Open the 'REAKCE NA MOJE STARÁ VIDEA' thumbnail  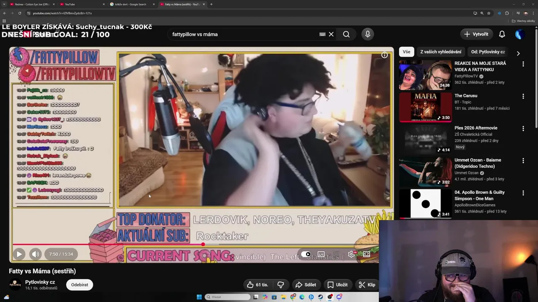coord(425,75)
